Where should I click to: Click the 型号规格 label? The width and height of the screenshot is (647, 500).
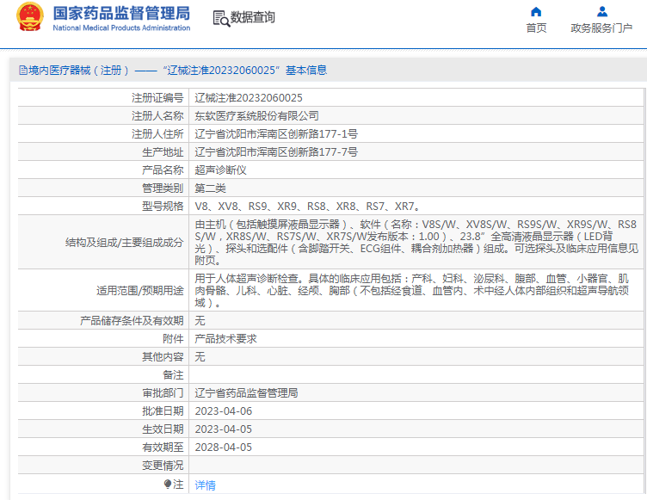pyautogui.click(x=163, y=206)
